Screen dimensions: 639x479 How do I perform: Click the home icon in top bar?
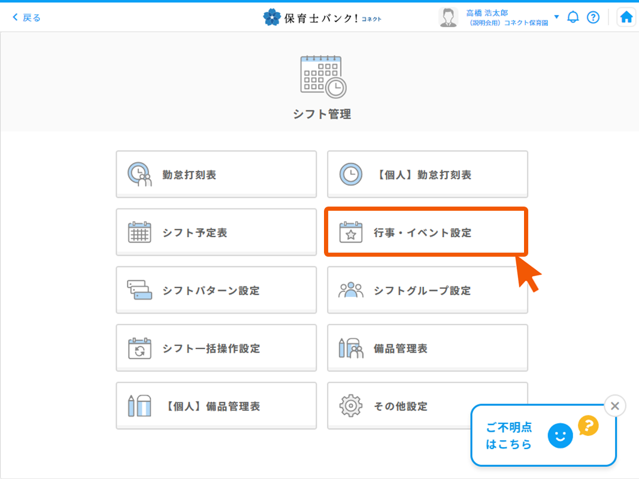coord(626,17)
